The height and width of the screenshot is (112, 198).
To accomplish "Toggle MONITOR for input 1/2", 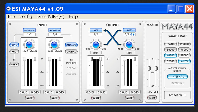I will click(x=29, y=30).
